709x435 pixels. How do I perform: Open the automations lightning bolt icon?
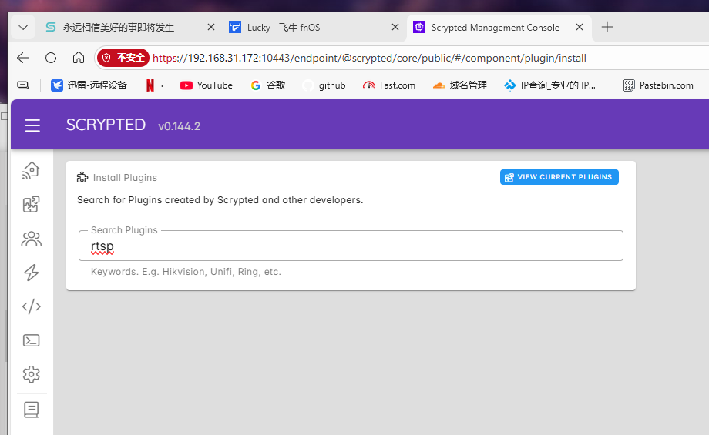31,273
